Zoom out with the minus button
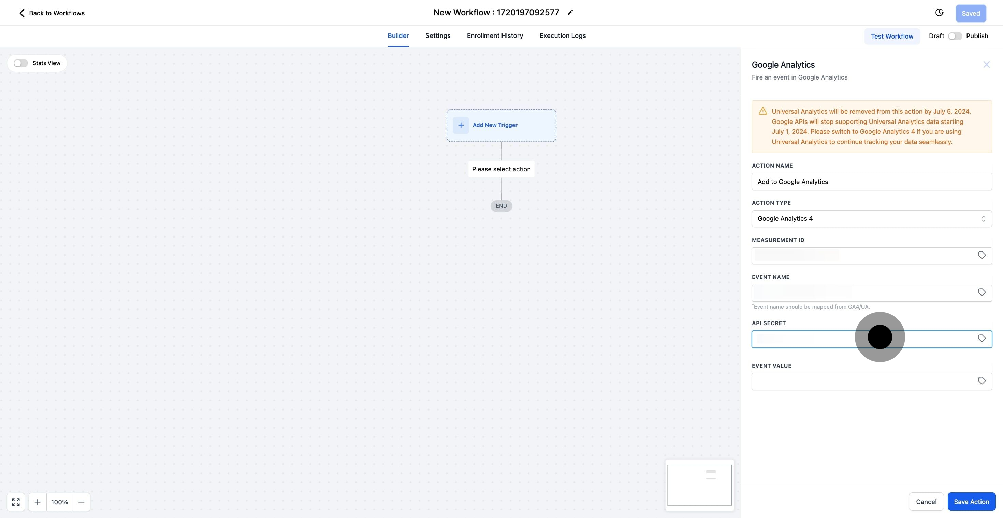The image size is (1003, 518). click(81, 502)
